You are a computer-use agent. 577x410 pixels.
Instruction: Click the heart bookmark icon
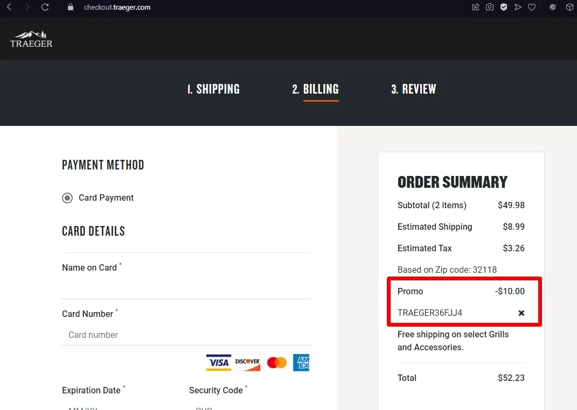coord(532,7)
